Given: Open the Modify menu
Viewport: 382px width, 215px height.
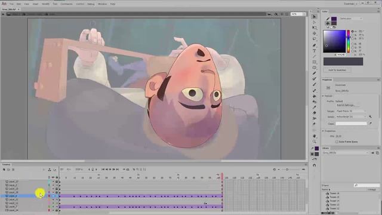Looking at the screenshot, I should (x=45, y=4).
